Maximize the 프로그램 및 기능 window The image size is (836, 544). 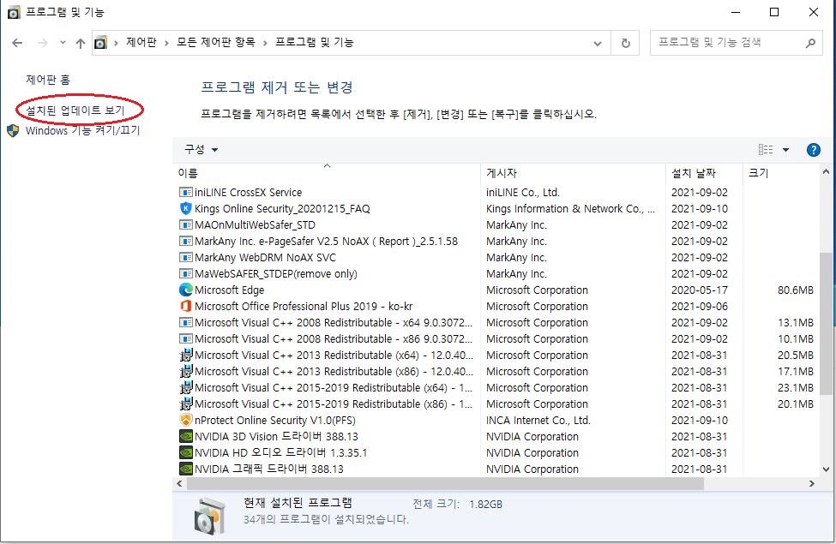[774, 12]
